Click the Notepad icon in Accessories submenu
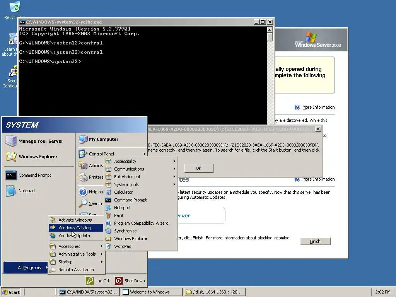The height and width of the screenshot is (297, 396). tap(108, 208)
